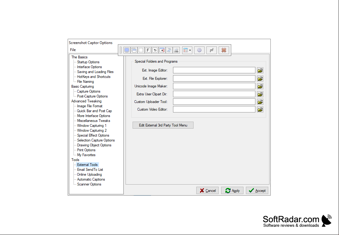Select the capture region icon
The image size is (339, 235).
point(141,50)
